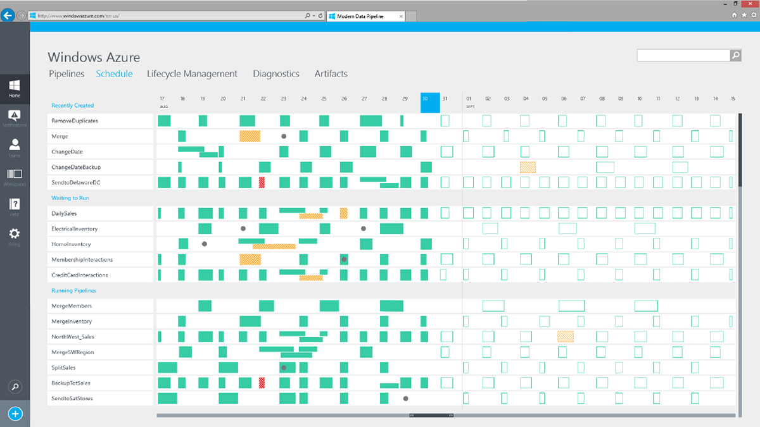Click the red failed block in SendtoDelawareDC row
760x427 pixels.
tap(262, 182)
